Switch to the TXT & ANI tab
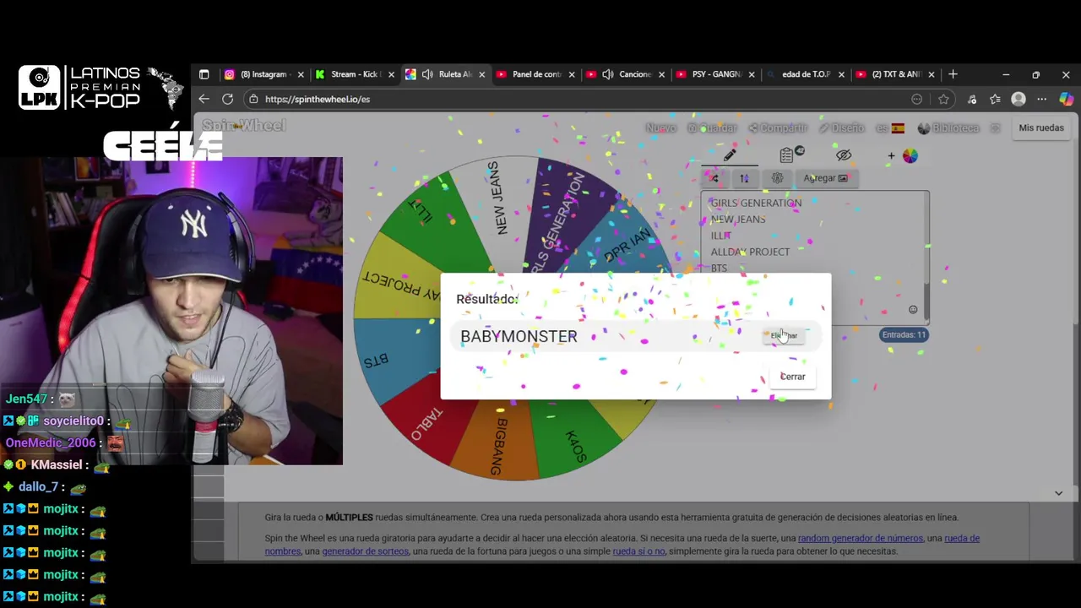This screenshot has height=608, width=1081. click(896, 74)
